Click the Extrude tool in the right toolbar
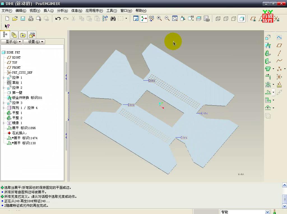 (x=268, y=37)
